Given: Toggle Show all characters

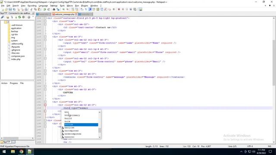Looking at the screenshot, I should pos(86,9).
